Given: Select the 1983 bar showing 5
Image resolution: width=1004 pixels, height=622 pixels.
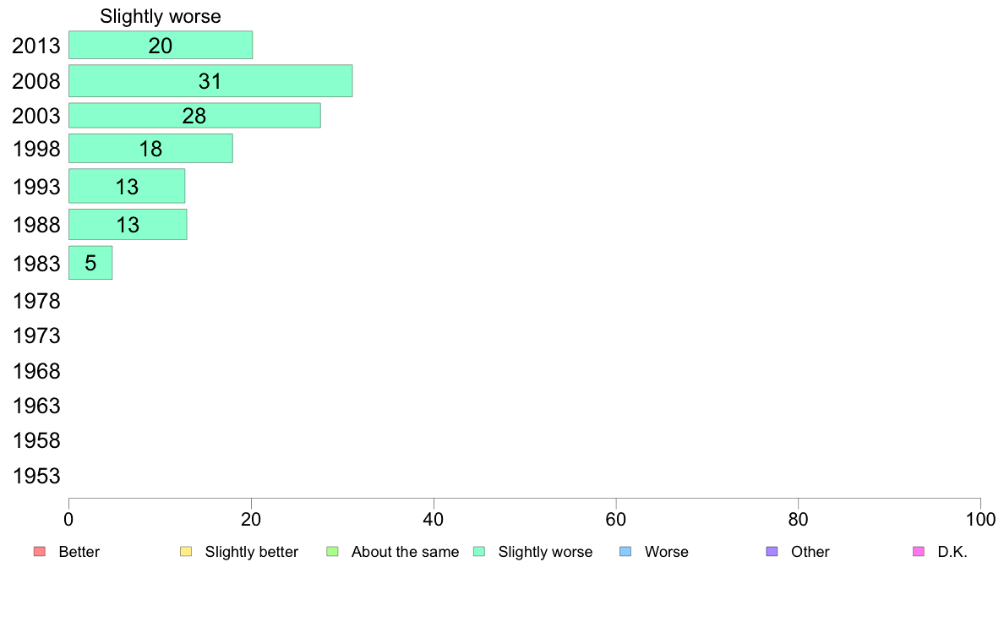Looking at the screenshot, I should point(91,263).
